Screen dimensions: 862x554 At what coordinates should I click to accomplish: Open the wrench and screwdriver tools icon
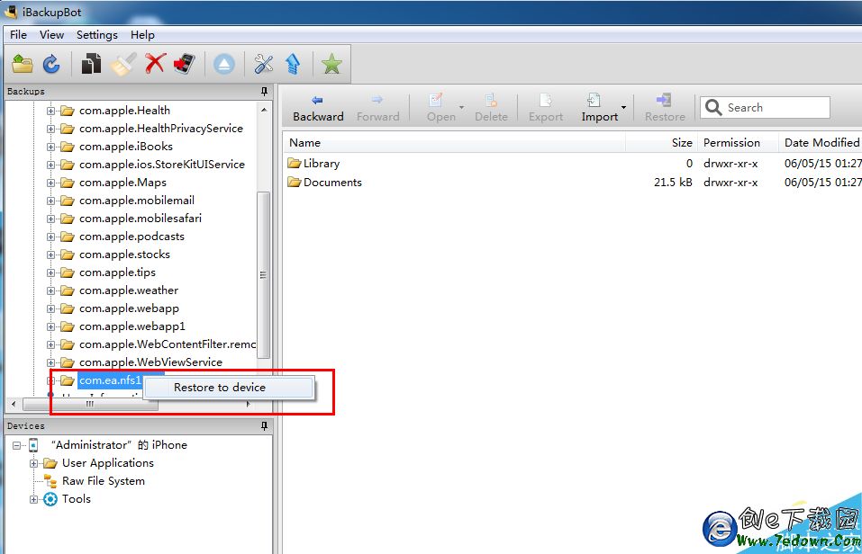pos(263,64)
